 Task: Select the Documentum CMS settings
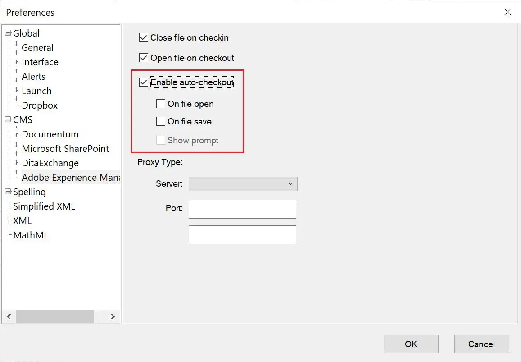click(50, 134)
